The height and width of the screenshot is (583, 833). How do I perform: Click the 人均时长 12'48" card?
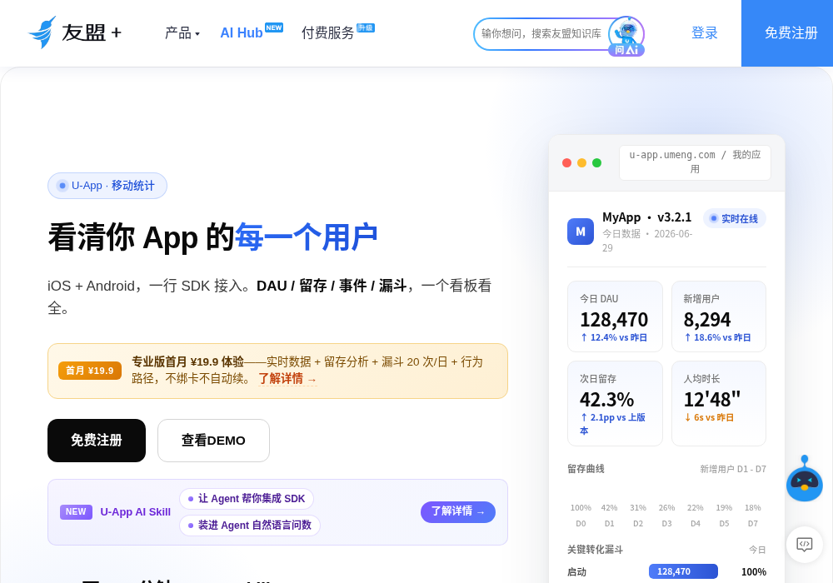point(719,404)
